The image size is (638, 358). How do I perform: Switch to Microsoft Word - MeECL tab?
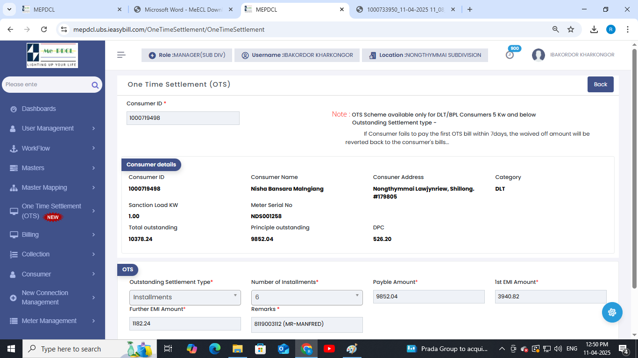(183, 9)
